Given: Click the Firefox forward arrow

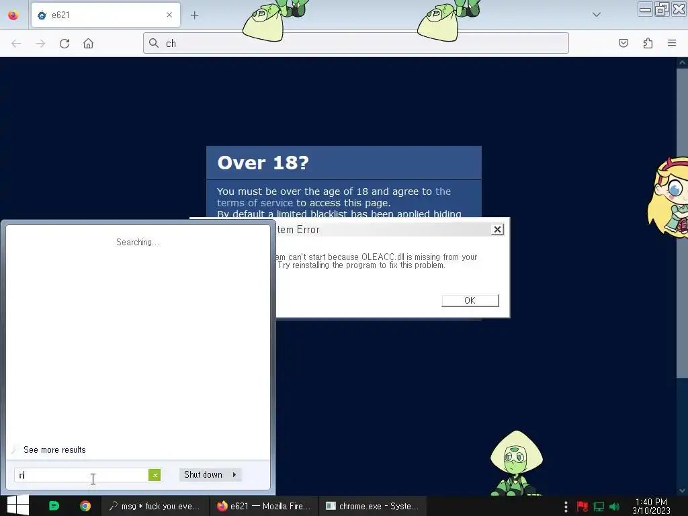Looking at the screenshot, I should pos(40,44).
